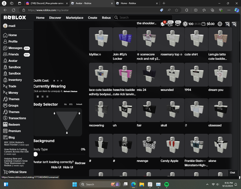Select the obsessed shirt thumbnail
Image resolution: width=241 pixels, height=189 pixels.
[x=220, y=110]
